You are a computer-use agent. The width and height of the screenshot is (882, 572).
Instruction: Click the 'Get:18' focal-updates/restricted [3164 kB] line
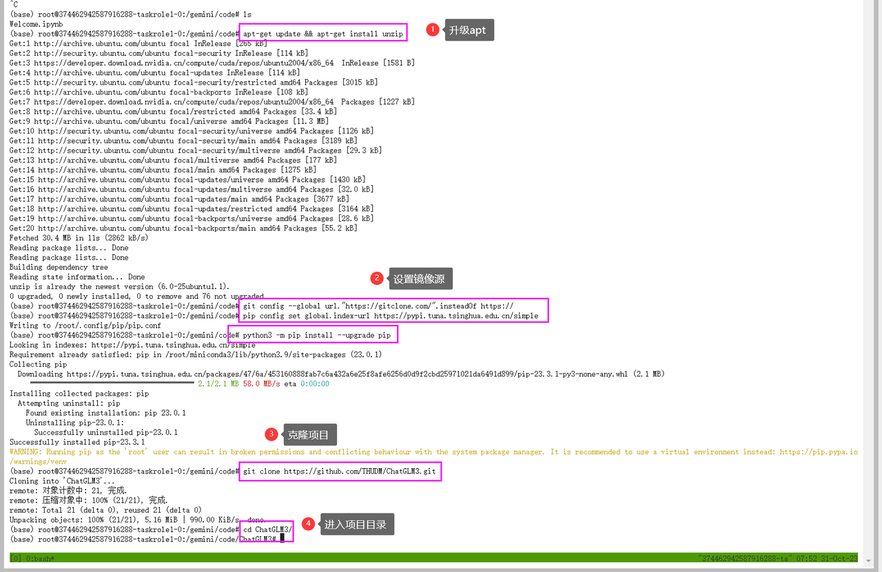pos(192,209)
